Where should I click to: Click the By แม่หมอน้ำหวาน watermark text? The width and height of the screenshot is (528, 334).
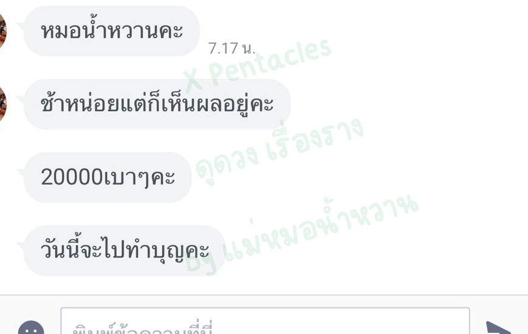(301, 236)
